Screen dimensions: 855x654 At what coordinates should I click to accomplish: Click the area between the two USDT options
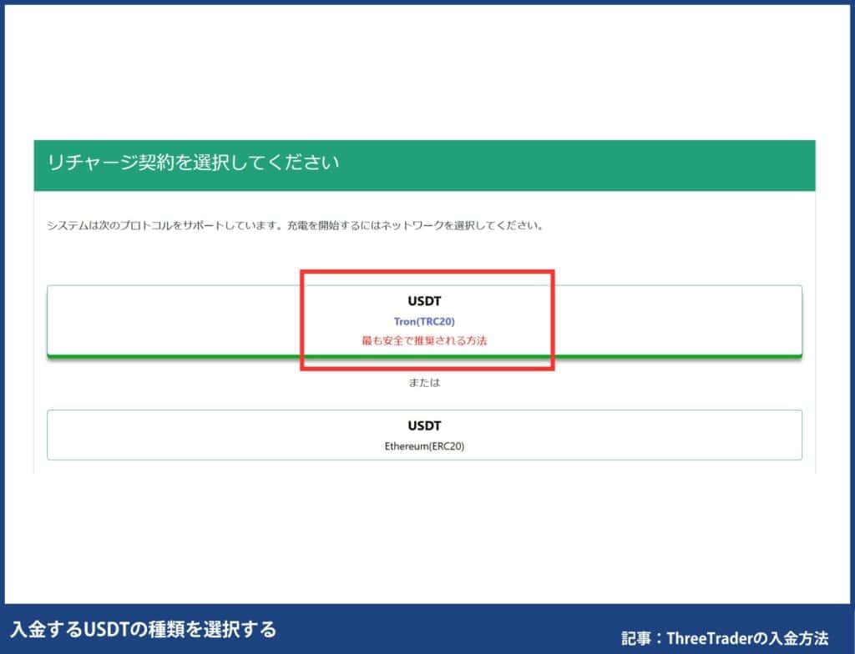tap(427, 382)
